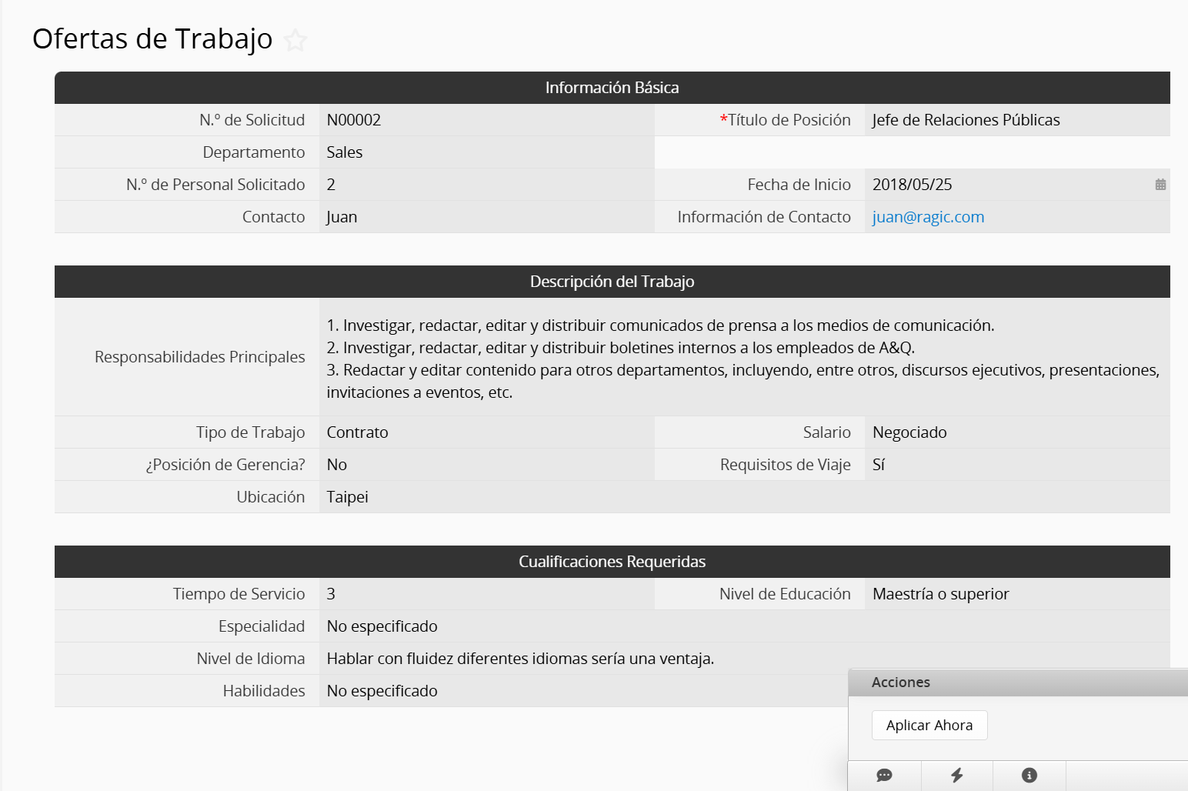The height and width of the screenshot is (791, 1188).
Task: Select the Contacto field showing Juan
Action: (342, 217)
